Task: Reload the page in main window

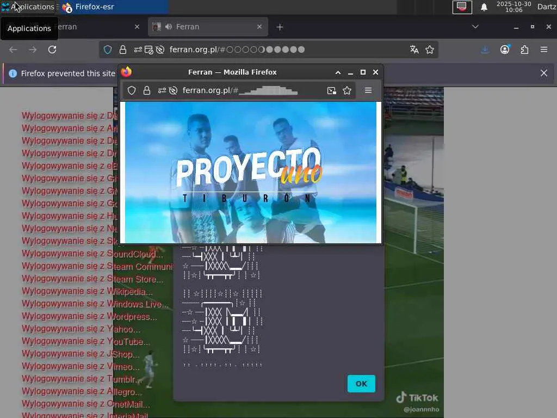Action: click(52, 50)
